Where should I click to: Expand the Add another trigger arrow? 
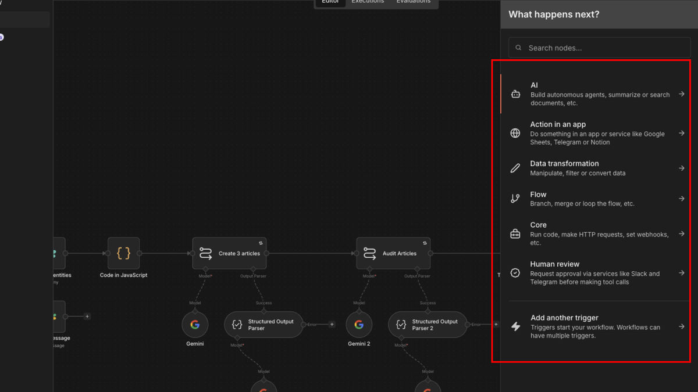point(682,326)
